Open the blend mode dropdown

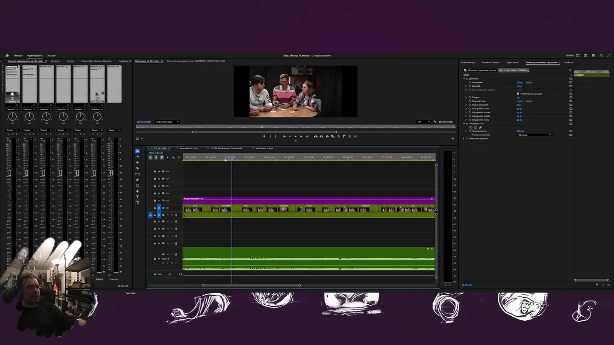534,135
